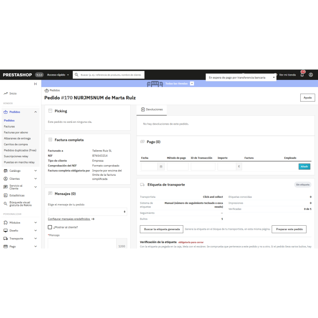Click the top search input field
The height and width of the screenshot is (318, 318).
click(111, 75)
